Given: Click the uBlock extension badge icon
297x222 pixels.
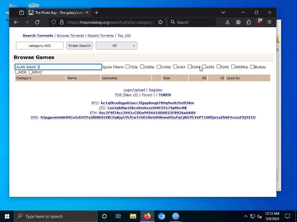Looking at the screenshot, I should pyautogui.click(x=259, y=21).
